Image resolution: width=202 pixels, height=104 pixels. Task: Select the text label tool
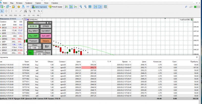(x=34, y=11)
